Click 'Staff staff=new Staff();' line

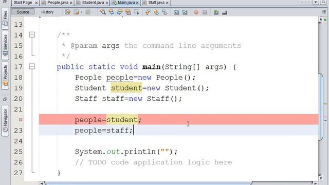click(x=129, y=99)
